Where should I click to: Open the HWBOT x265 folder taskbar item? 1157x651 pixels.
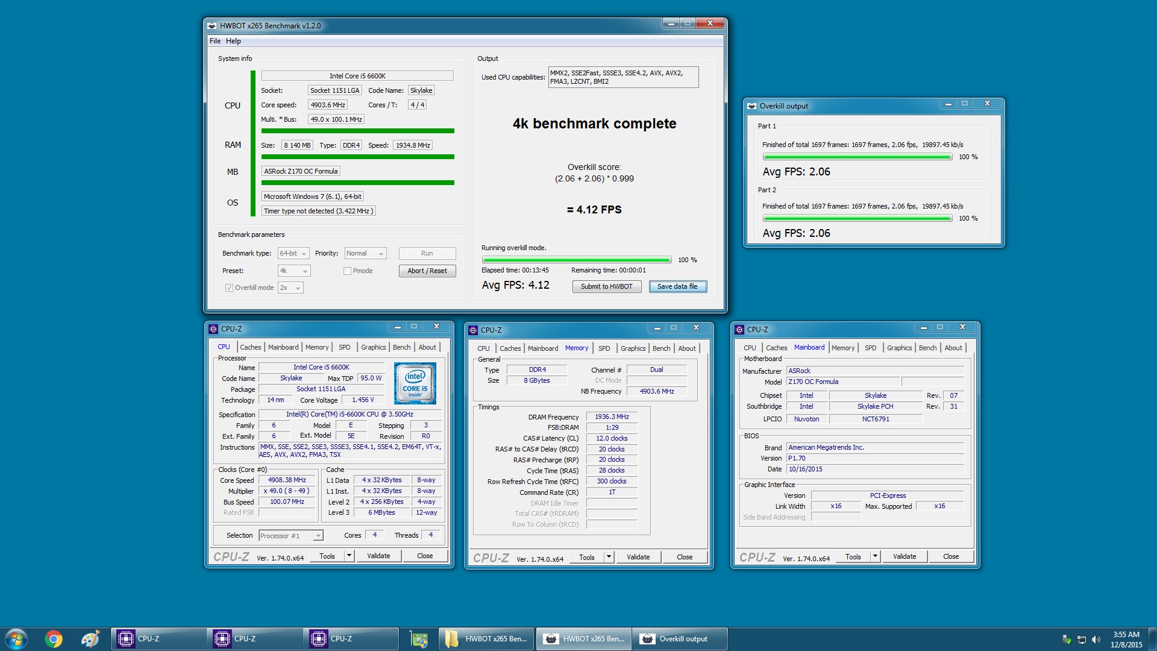tap(486, 639)
